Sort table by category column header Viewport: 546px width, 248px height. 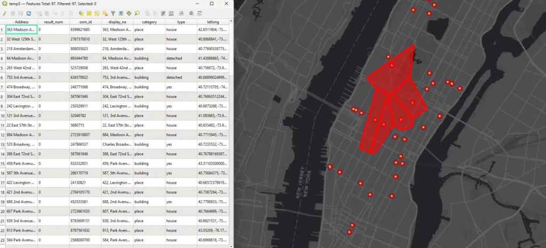(149, 22)
